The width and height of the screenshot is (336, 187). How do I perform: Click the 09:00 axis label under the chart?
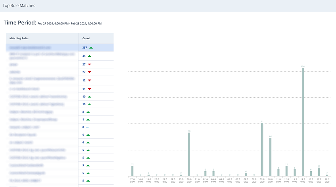pyautogui.click(x=262, y=181)
